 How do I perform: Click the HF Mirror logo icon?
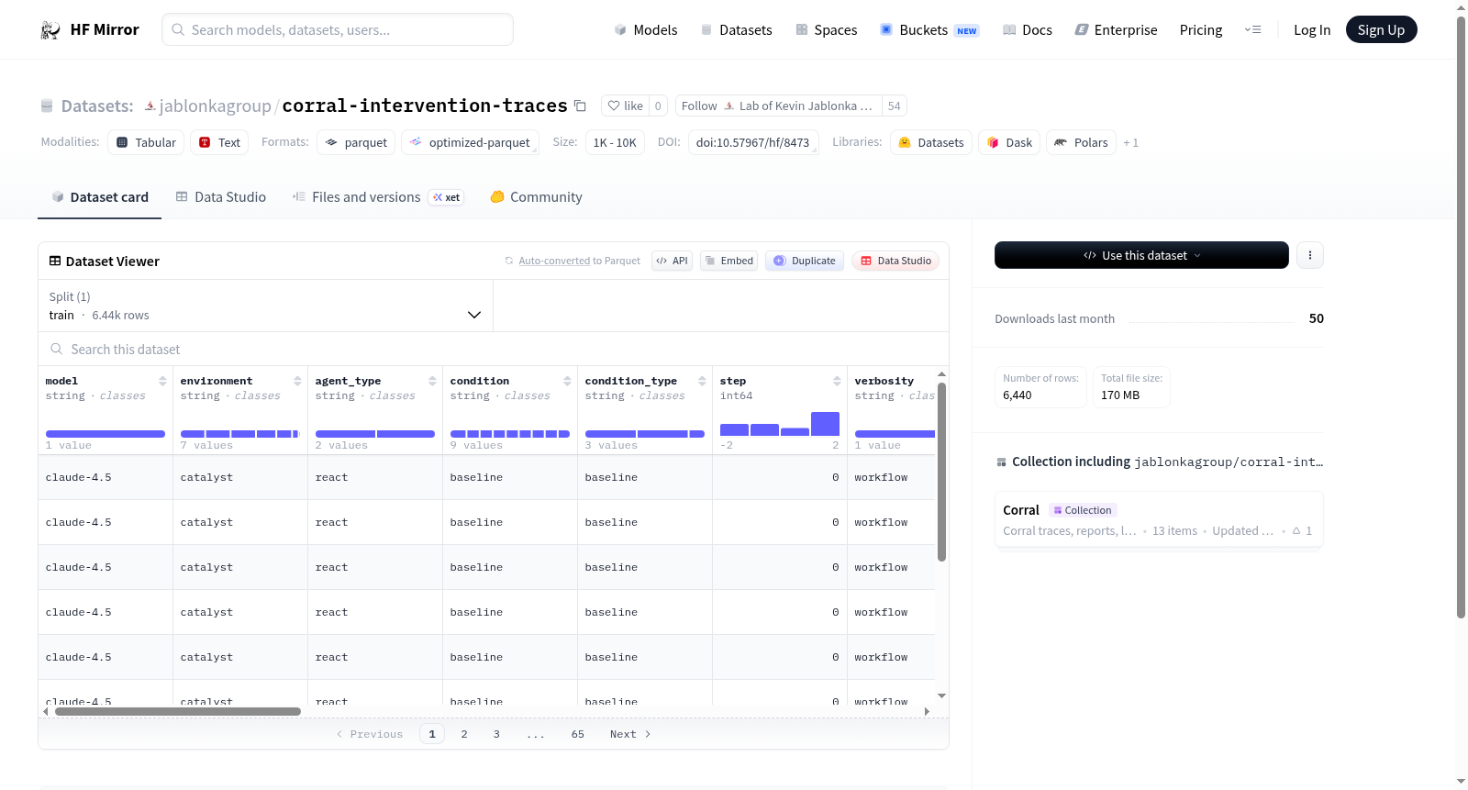tap(50, 30)
